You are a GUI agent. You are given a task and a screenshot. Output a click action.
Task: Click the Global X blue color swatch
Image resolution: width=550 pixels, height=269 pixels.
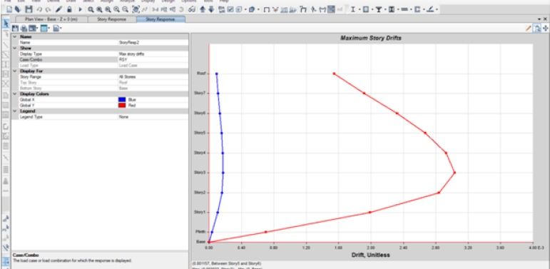coord(122,100)
